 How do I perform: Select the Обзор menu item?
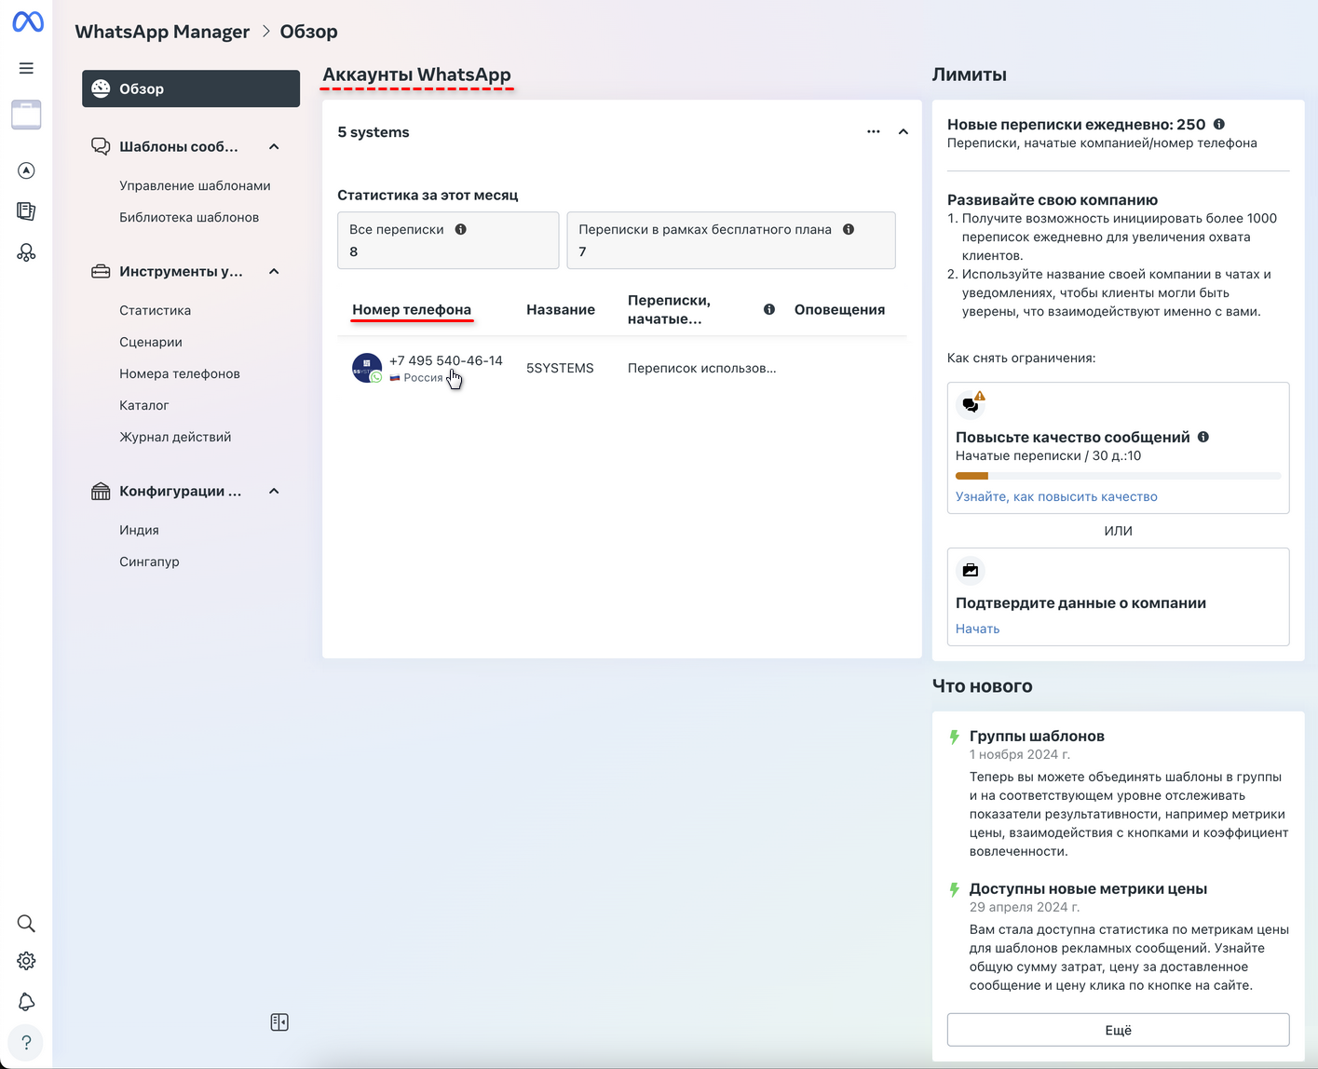[191, 88]
